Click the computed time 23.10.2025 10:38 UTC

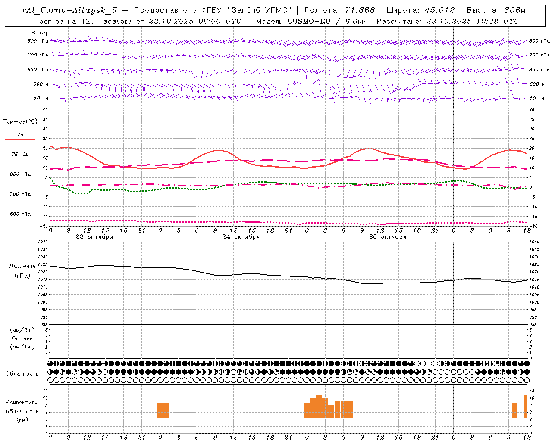point(472,21)
